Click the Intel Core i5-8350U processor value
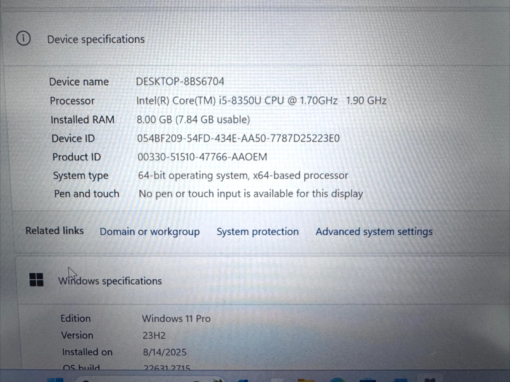This screenshot has width=510, height=382. pyautogui.click(x=261, y=101)
